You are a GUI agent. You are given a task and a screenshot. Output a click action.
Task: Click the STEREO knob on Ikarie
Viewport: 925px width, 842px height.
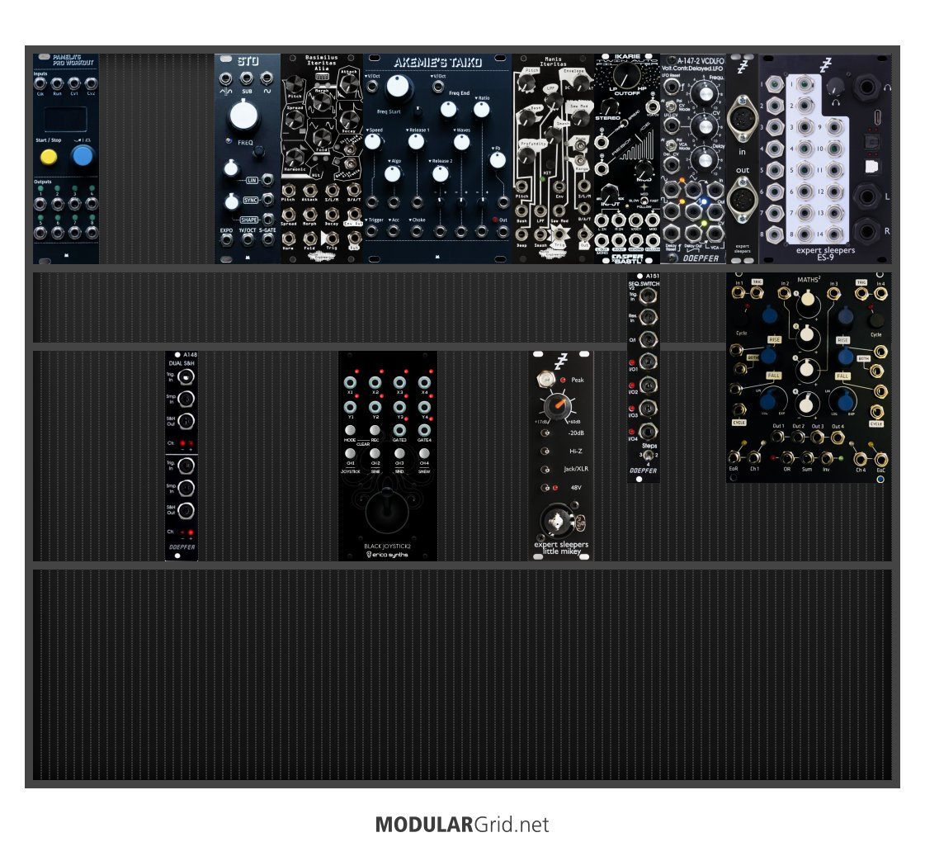click(x=609, y=107)
